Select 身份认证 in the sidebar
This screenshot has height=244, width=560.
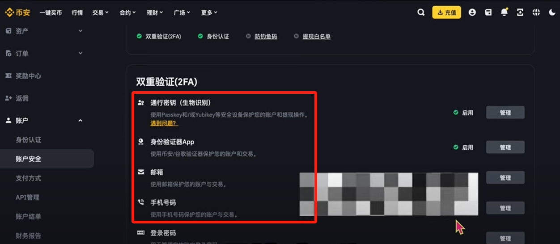coord(28,140)
